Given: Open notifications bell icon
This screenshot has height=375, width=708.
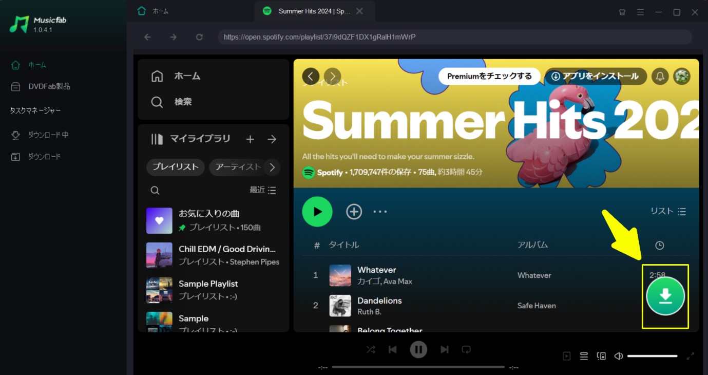Looking at the screenshot, I should (x=660, y=77).
